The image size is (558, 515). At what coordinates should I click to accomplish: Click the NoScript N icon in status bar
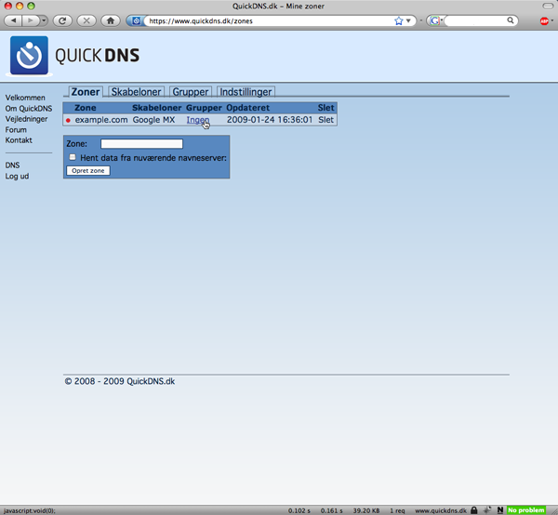pyautogui.click(x=500, y=510)
